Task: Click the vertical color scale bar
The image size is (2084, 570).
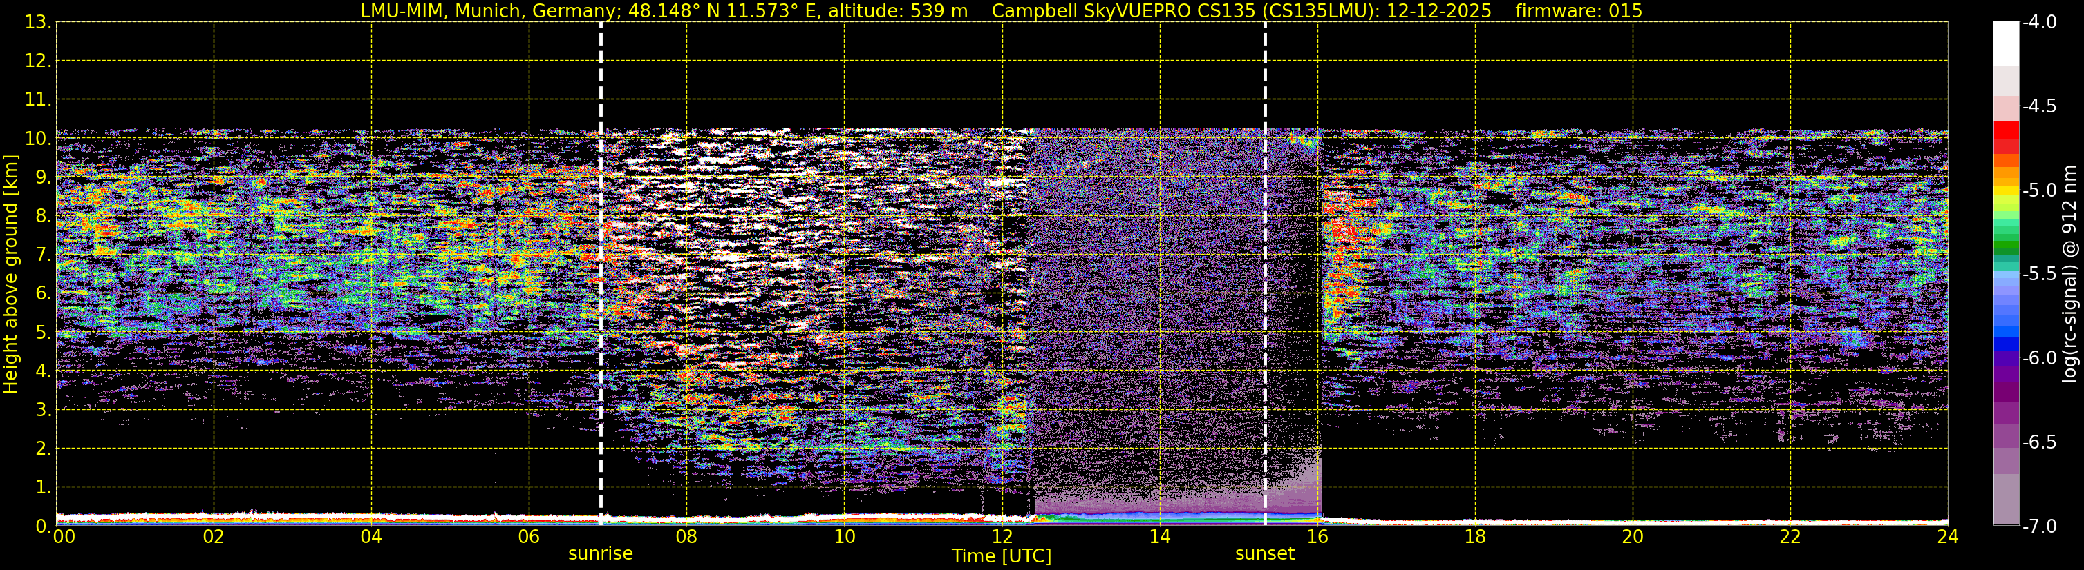Action: [2005, 274]
